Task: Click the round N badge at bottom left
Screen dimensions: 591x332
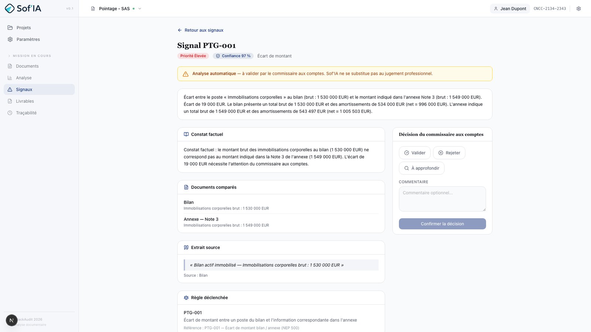Action: click(x=11, y=320)
